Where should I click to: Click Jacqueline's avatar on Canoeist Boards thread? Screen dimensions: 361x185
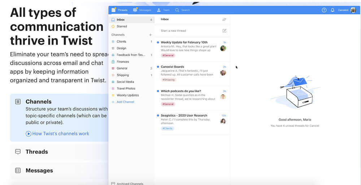(223, 73)
